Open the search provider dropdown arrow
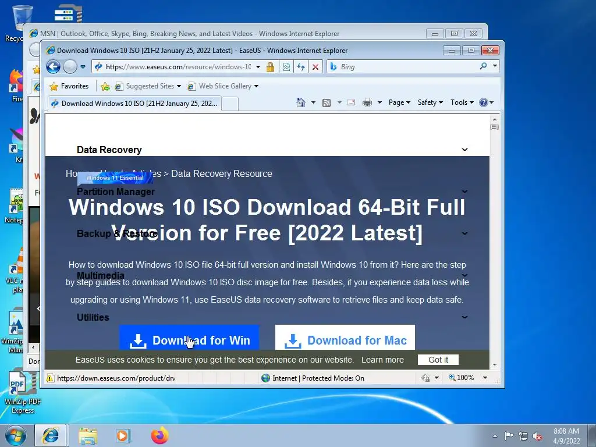596x447 pixels. pos(495,66)
